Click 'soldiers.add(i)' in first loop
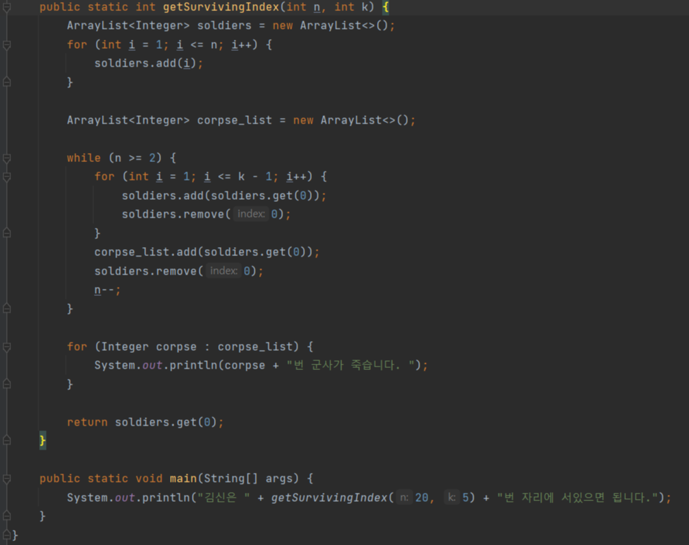Image resolution: width=689 pixels, height=545 pixels. coord(145,63)
